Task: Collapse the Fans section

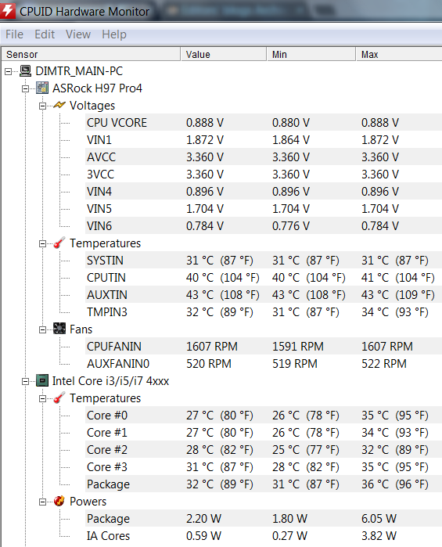Action: pyautogui.click(x=42, y=329)
